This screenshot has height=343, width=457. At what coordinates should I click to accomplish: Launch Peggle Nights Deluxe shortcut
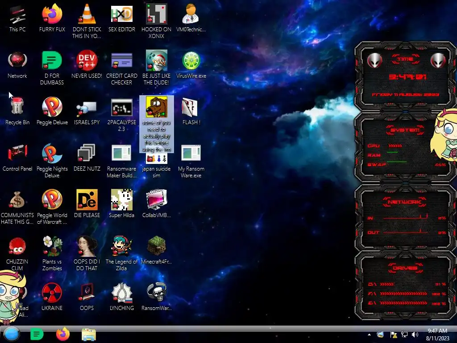52,153
